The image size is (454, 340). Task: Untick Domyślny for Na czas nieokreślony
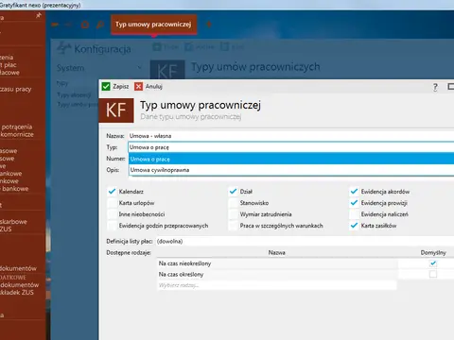point(433,263)
